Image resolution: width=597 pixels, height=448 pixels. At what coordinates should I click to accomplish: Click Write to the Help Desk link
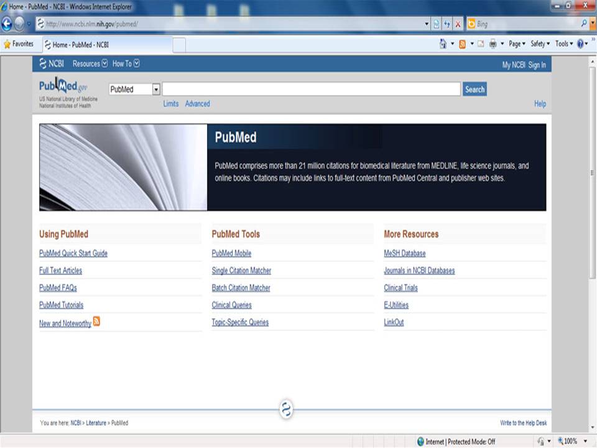tap(523, 423)
